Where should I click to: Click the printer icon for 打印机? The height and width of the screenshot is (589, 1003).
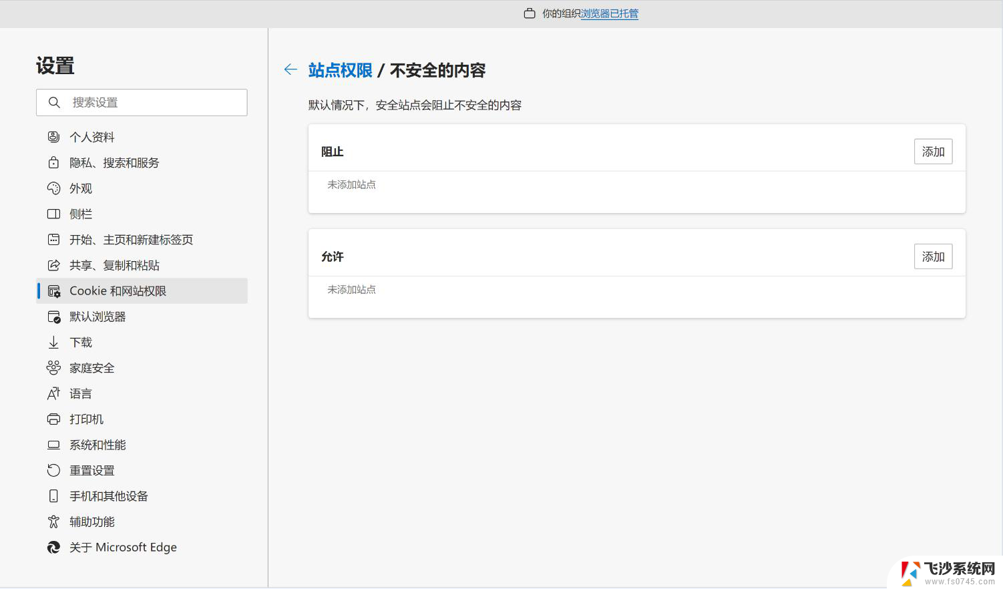pos(53,419)
